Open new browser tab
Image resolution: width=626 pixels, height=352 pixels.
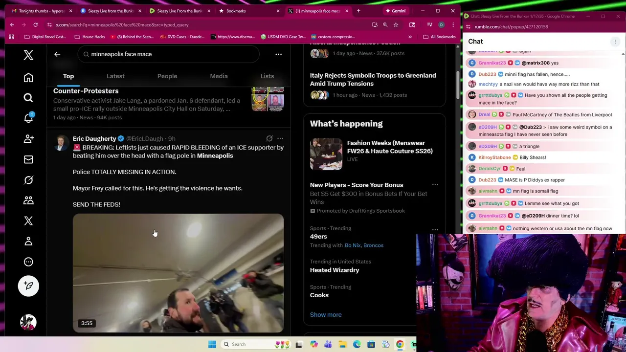358,11
